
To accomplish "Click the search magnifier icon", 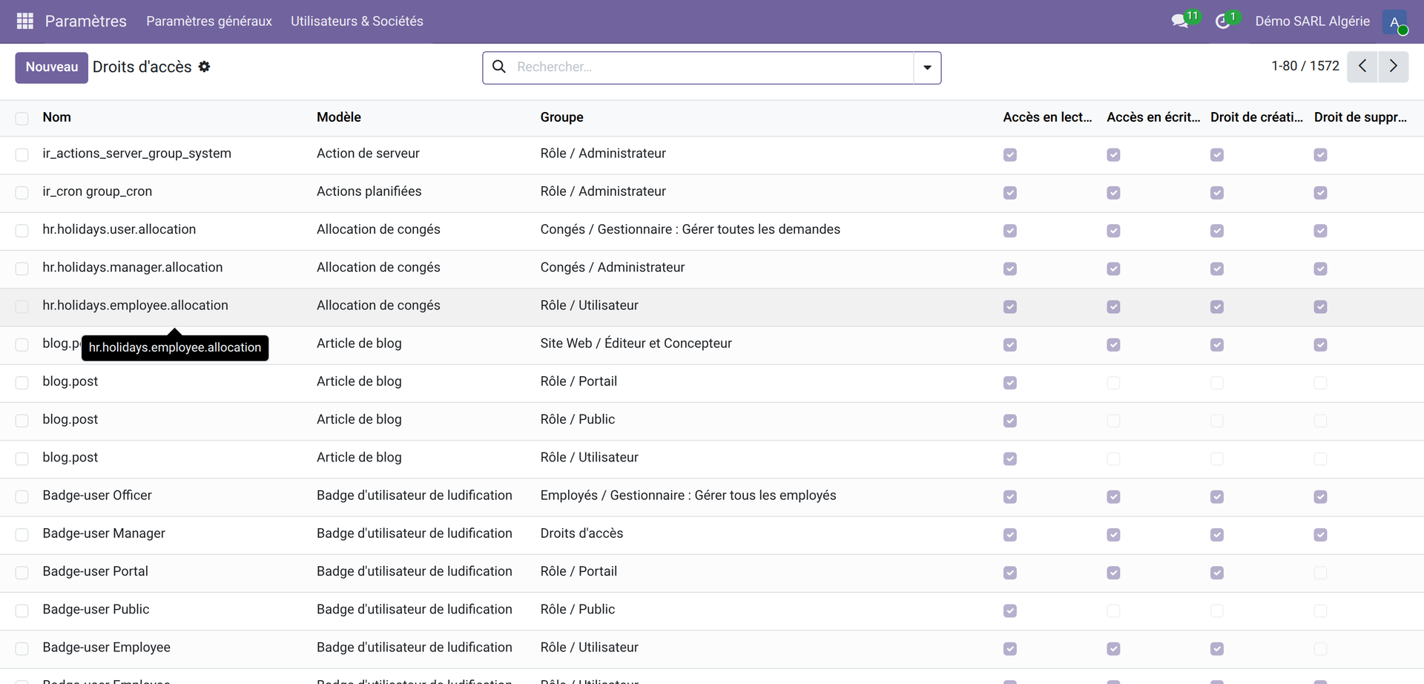I will point(499,67).
